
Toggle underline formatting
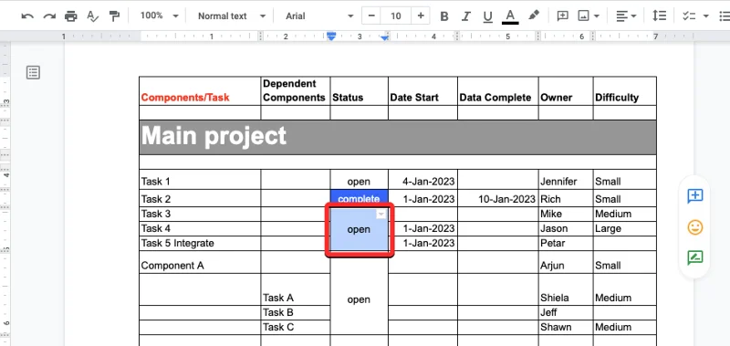(487, 16)
